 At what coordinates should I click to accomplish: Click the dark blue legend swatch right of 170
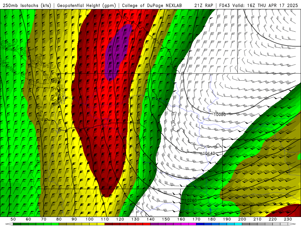pyautogui.click(x=200, y=224)
